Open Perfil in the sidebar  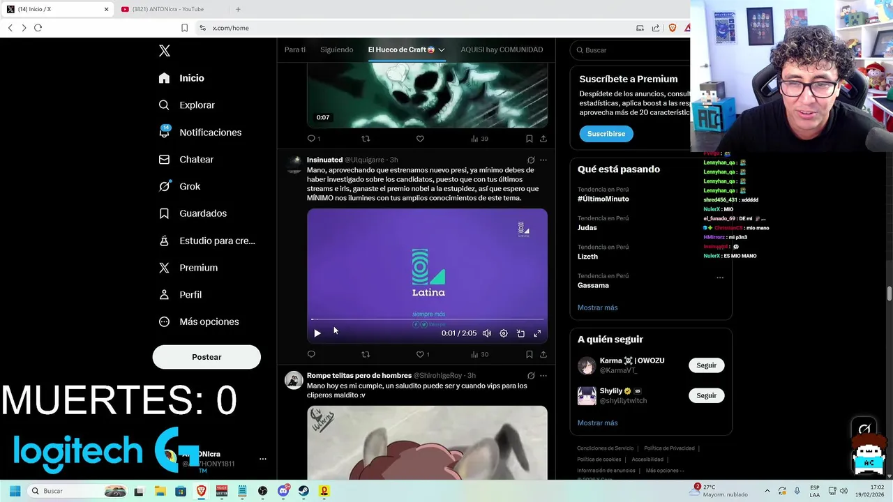[x=180, y=294]
